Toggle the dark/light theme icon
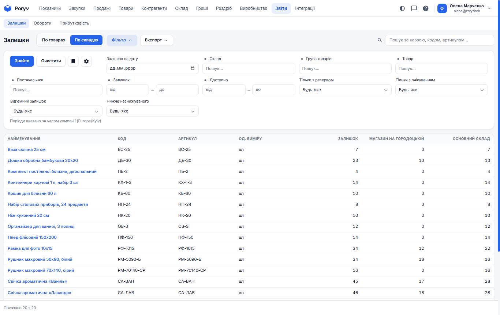 coord(402,8)
